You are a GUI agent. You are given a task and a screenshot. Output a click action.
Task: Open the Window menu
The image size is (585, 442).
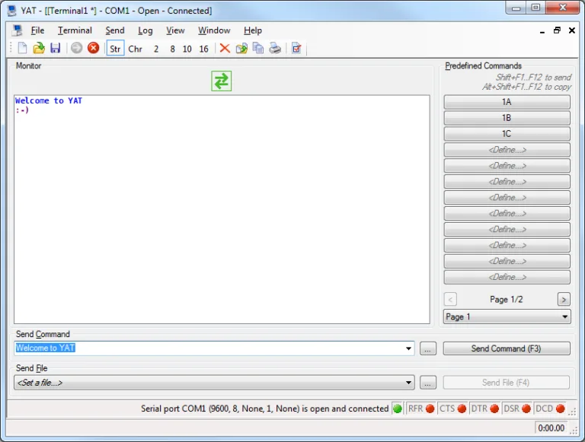[x=214, y=30]
